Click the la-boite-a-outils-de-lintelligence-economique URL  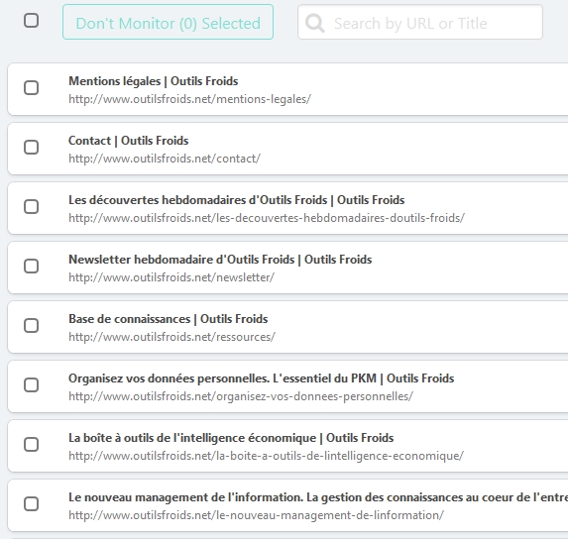(266, 456)
